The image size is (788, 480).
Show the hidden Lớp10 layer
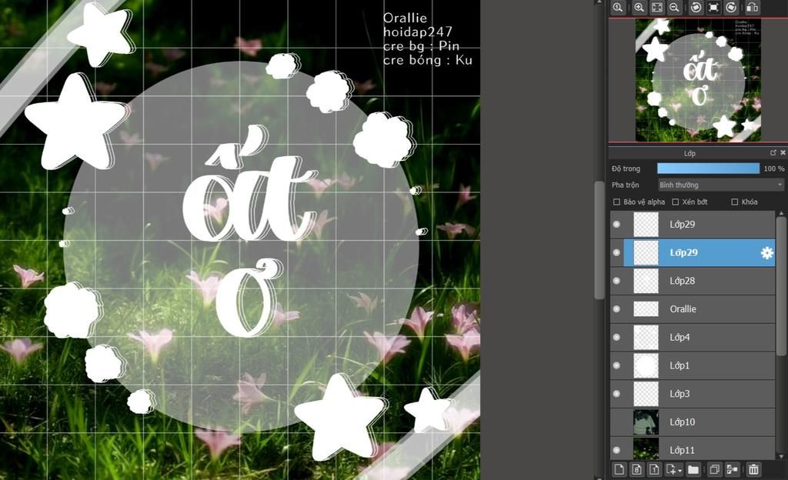(x=616, y=422)
